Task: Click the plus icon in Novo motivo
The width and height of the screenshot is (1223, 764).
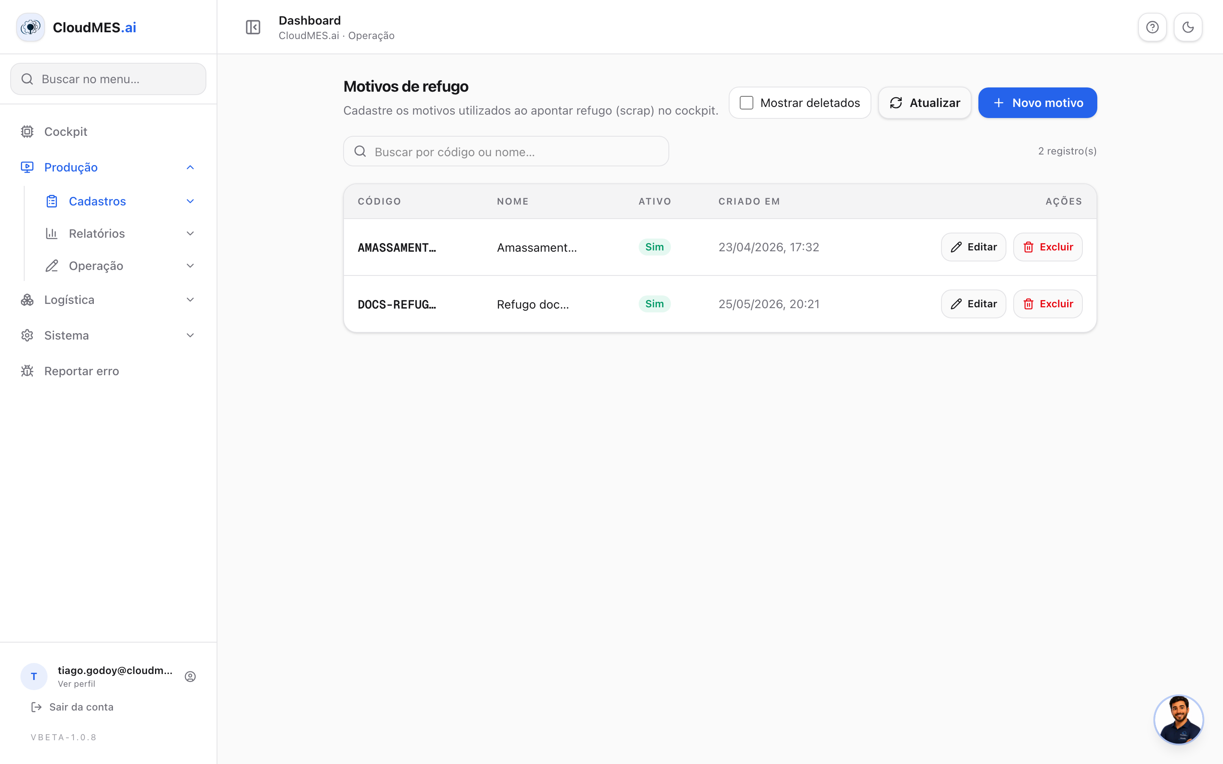Action: (999, 103)
